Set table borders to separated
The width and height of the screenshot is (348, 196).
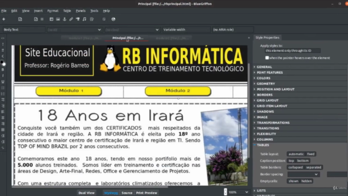pos(313,167)
